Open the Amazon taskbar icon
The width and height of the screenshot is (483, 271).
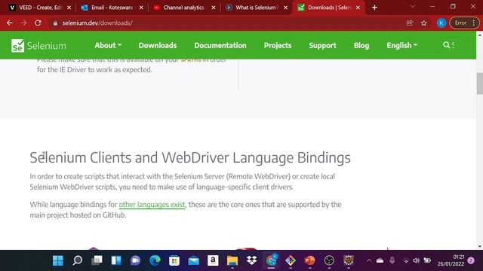[x=213, y=260]
